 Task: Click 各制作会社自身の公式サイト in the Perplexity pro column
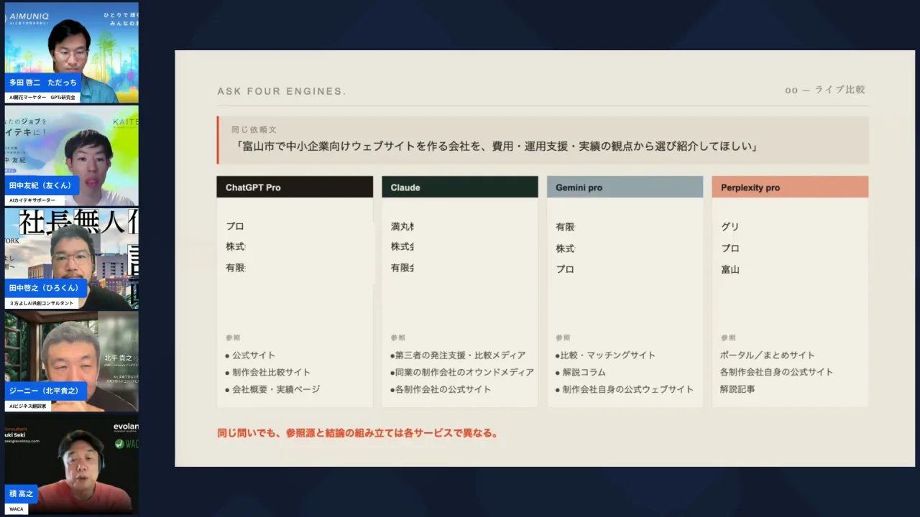click(776, 372)
